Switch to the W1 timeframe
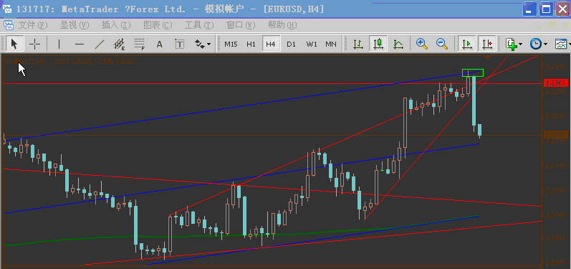 click(x=312, y=44)
